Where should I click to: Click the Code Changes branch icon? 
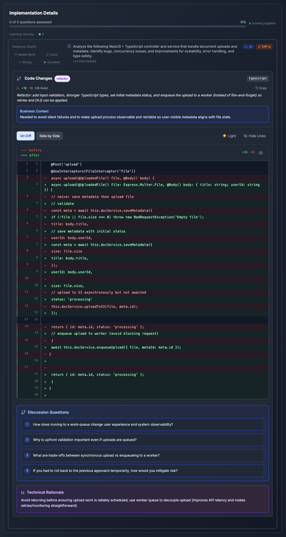(19, 79)
